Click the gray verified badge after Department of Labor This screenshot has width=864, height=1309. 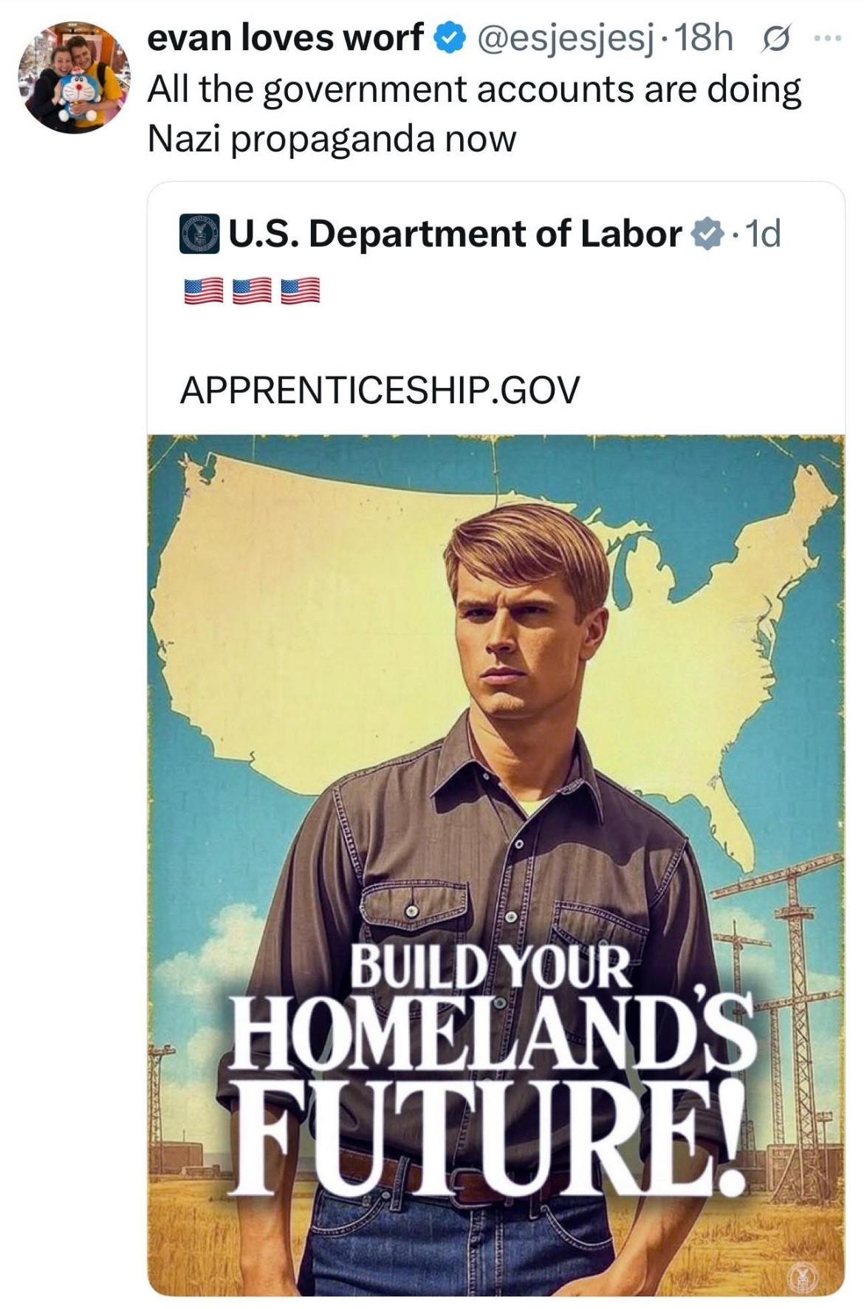tap(707, 235)
